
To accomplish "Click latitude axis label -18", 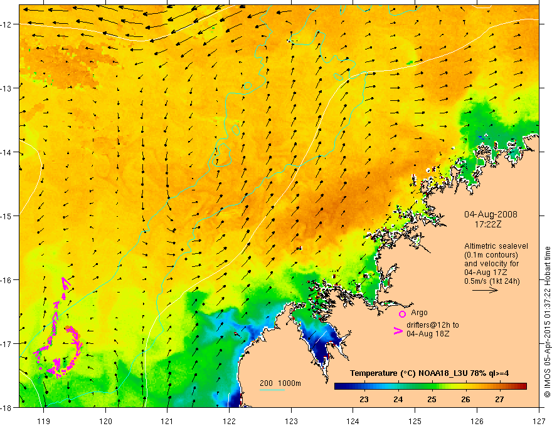I will [7, 407].
